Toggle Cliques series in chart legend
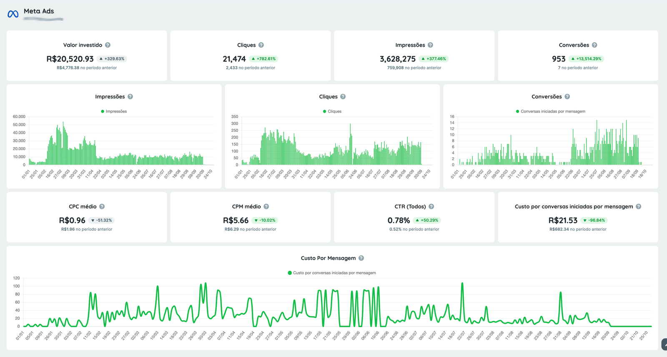The height and width of the screenshot is (357, 667). pyautogui.click(x=332, y=111)
